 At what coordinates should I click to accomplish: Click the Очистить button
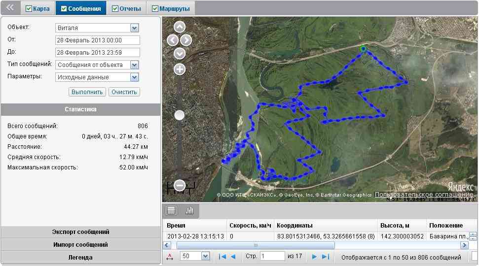point(124,92)
